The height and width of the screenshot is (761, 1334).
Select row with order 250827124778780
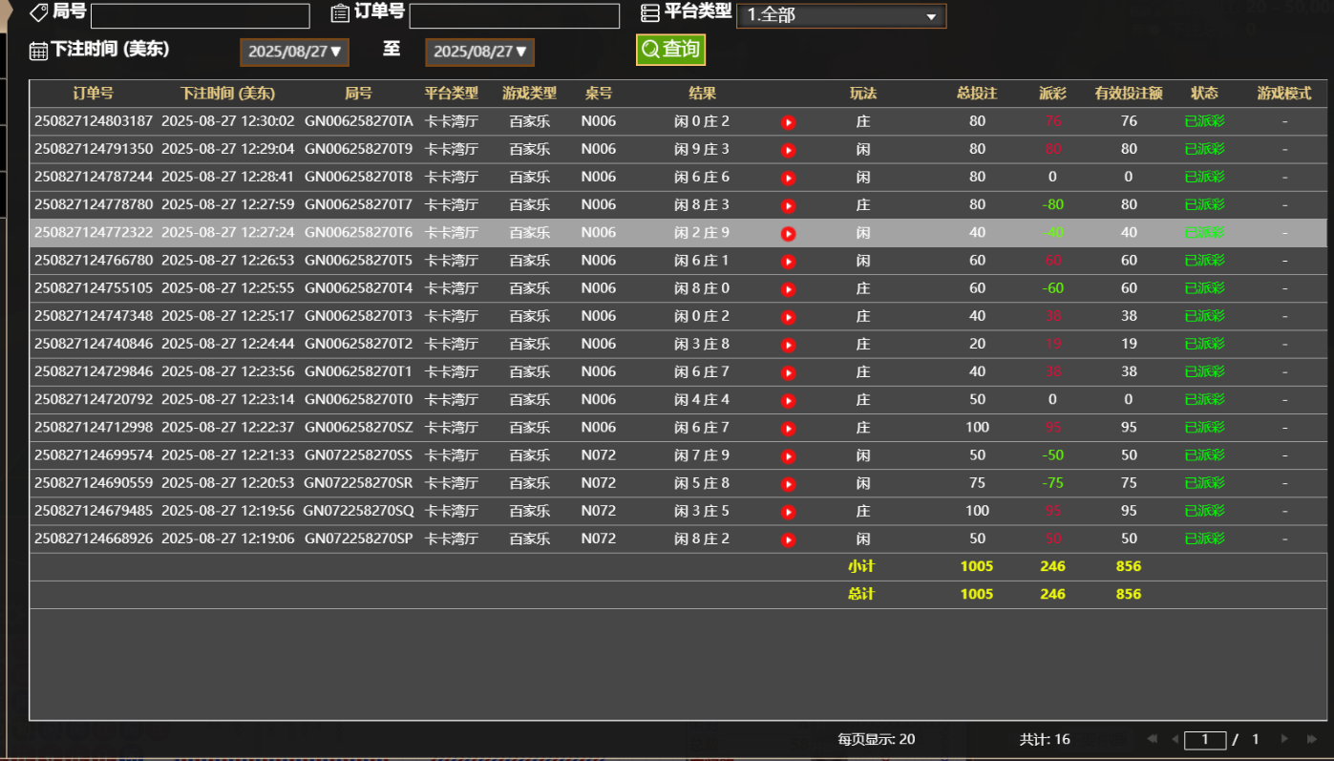tap(94, 205)
